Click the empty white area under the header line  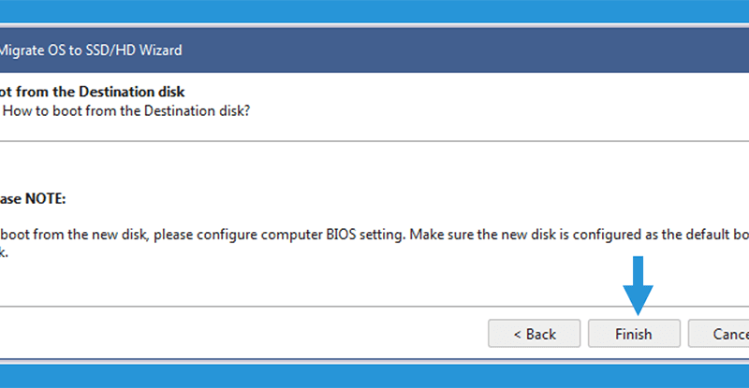pos(374,165)
